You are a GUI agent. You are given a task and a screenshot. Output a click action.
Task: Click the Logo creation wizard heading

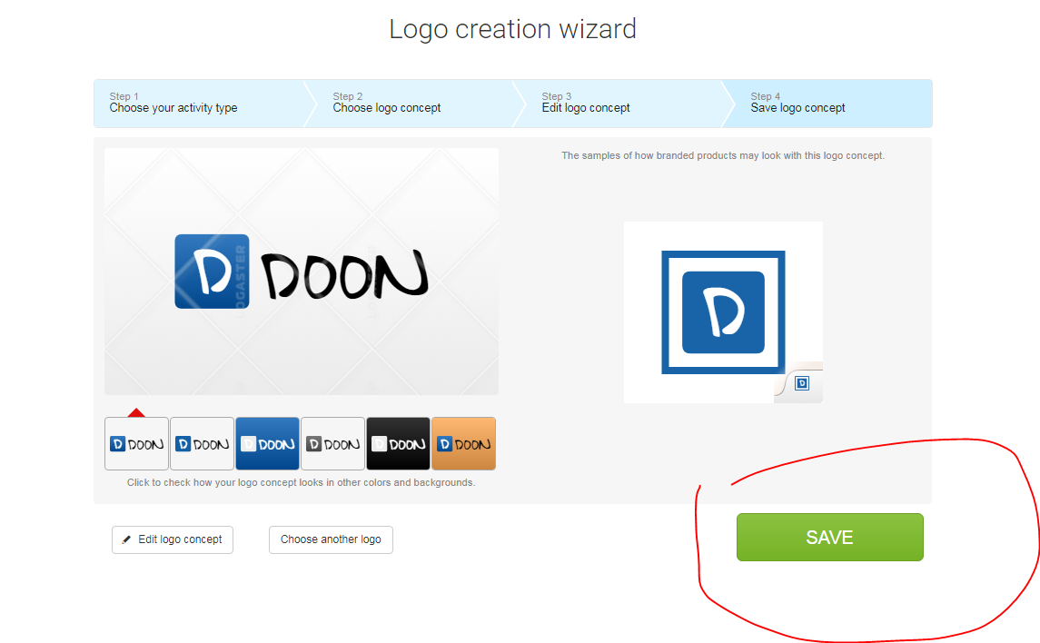(x=512, y=29)
